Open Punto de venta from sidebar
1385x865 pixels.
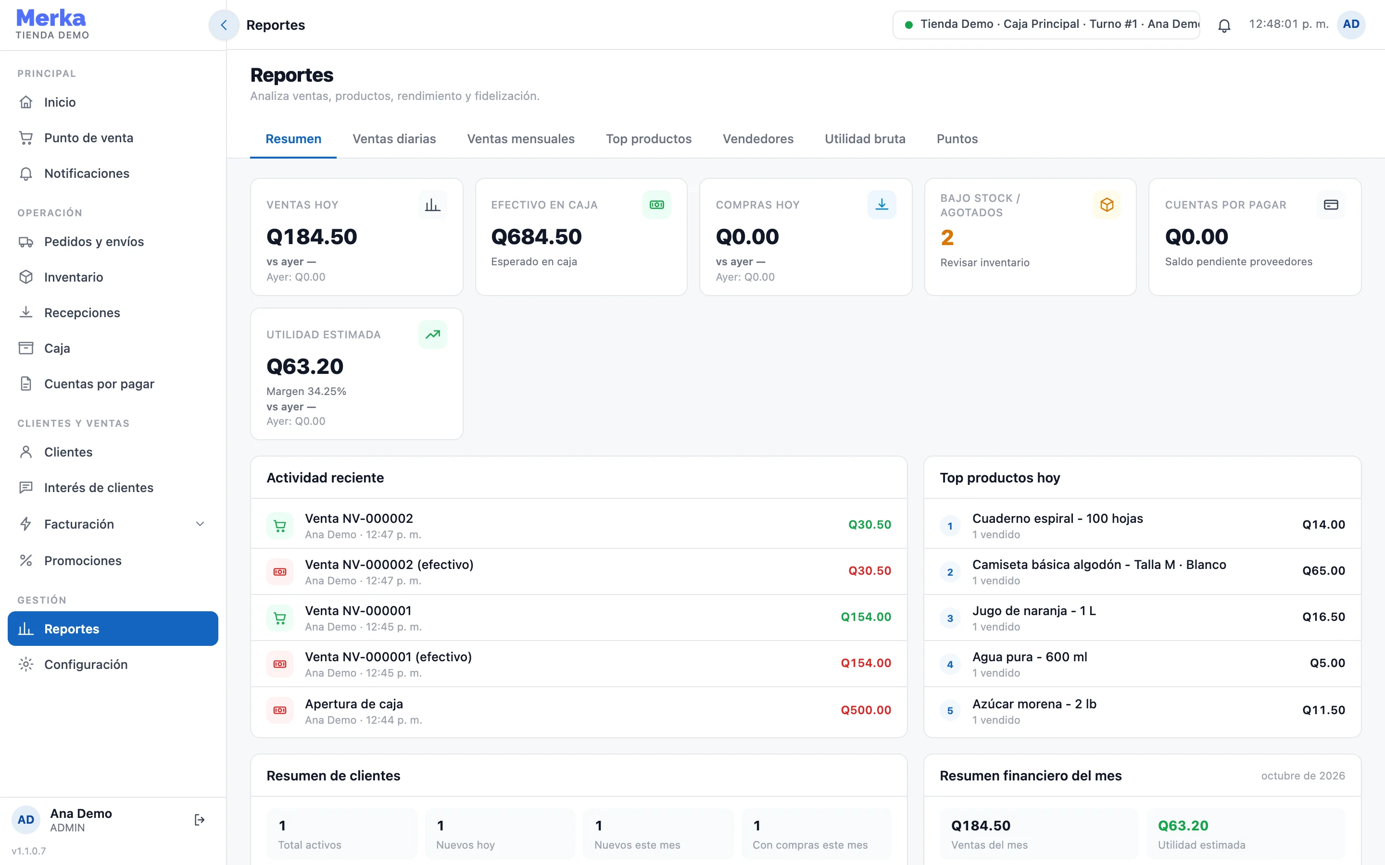click(x=113, y=138)
